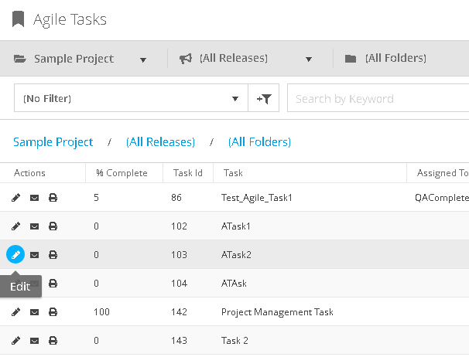Email the Project Management Task row
469x357 pixels.
[34, 312]
